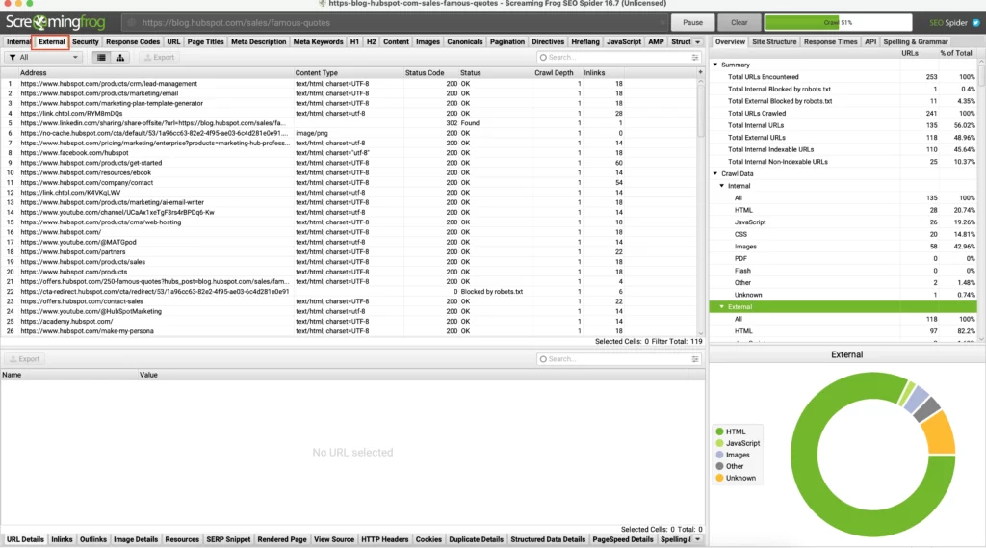Click the Images legend color swatch
986x548 pixels.
click(719, 455)
